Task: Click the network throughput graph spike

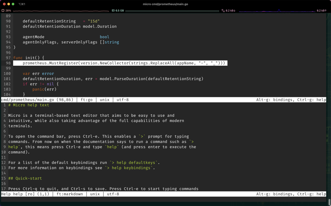Action: [x=279, y=10]
